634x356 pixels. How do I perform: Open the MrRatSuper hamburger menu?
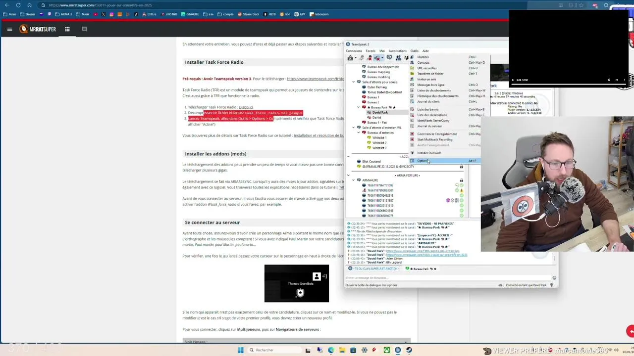click(9, 29)
